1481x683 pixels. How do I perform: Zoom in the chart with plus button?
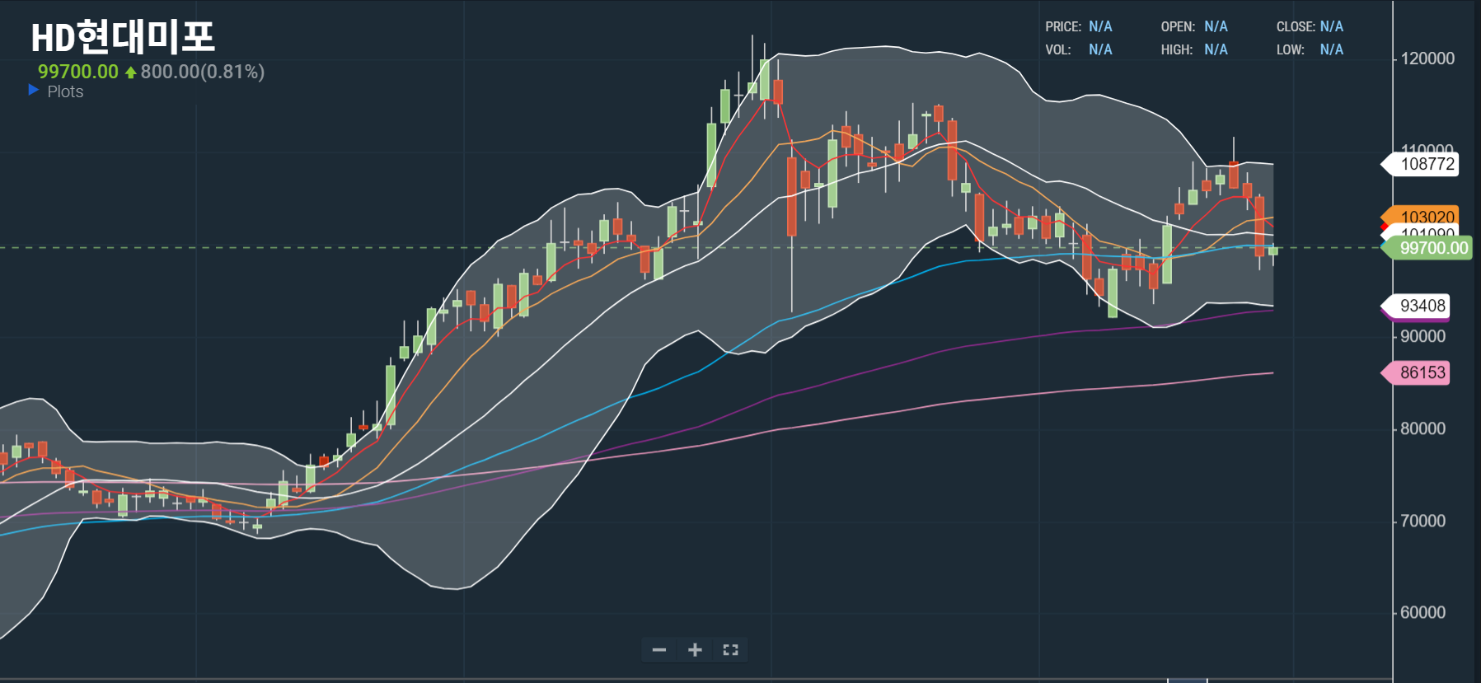[x=695, y=650]
